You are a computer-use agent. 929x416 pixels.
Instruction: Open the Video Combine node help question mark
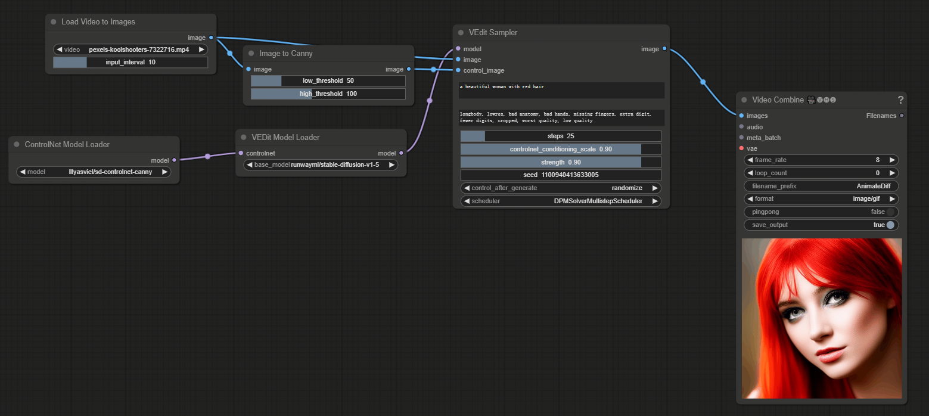click(x=900, y=100)
